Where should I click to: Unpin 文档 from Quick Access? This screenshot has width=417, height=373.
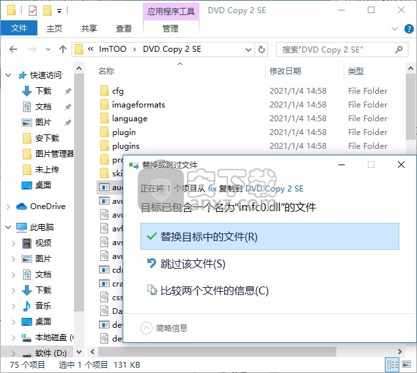[68, 107]
